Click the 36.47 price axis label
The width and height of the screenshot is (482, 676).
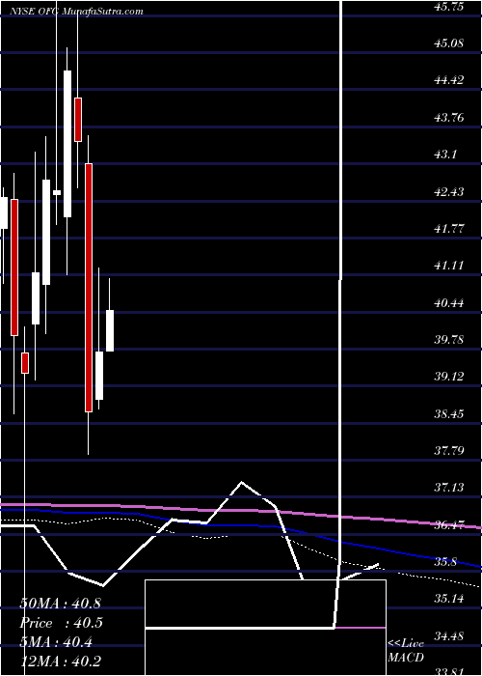point(449,525)
